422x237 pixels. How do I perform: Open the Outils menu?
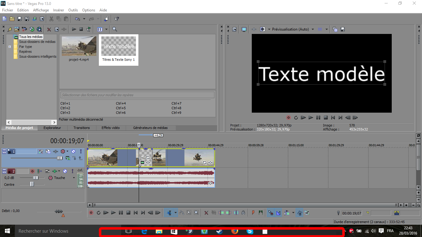point(73,10)
